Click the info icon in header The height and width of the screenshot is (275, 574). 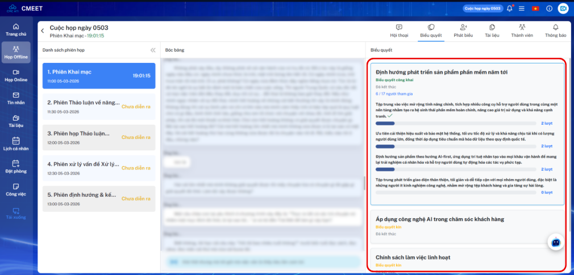(549, 9)
